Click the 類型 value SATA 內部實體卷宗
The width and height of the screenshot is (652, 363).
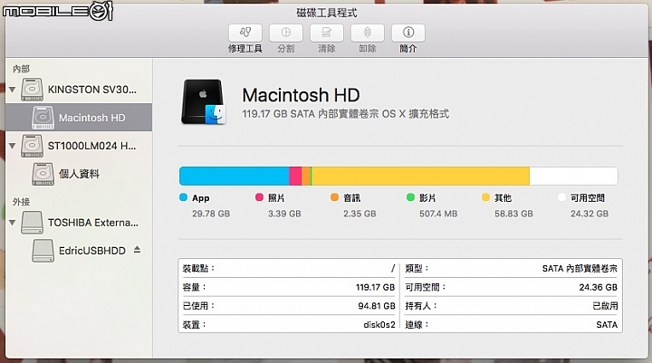point(580,269)
